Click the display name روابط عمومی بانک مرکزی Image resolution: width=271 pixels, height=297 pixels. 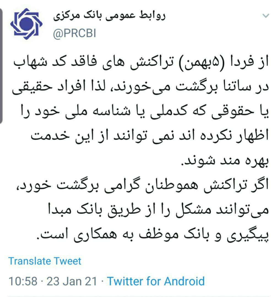point(109,16)
